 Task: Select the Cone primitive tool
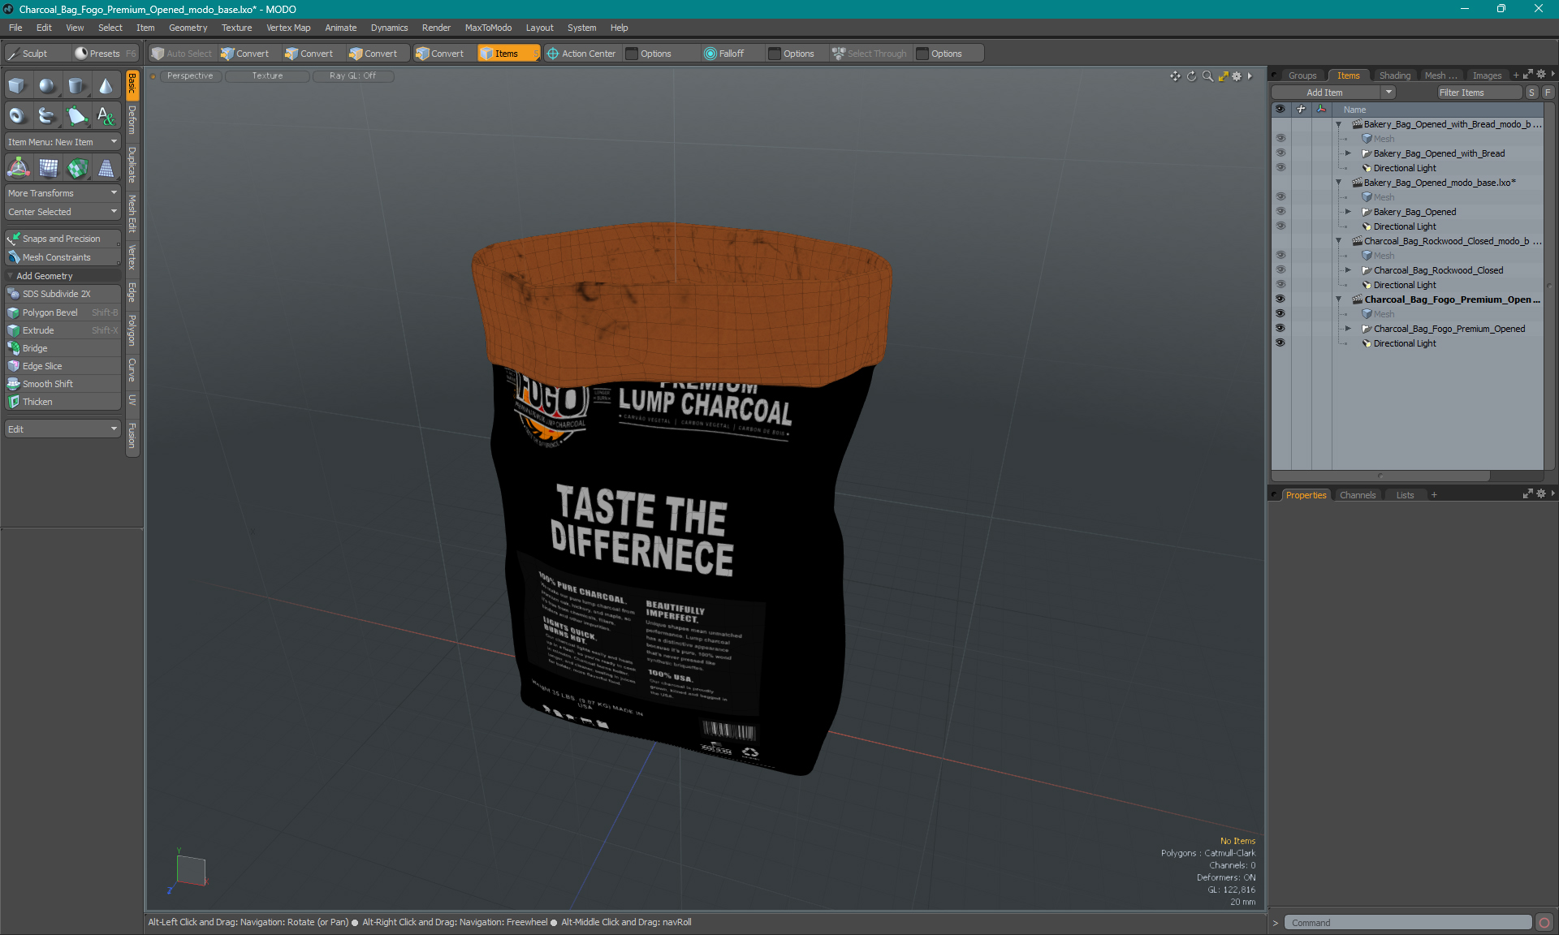click(x=106, y=85)
